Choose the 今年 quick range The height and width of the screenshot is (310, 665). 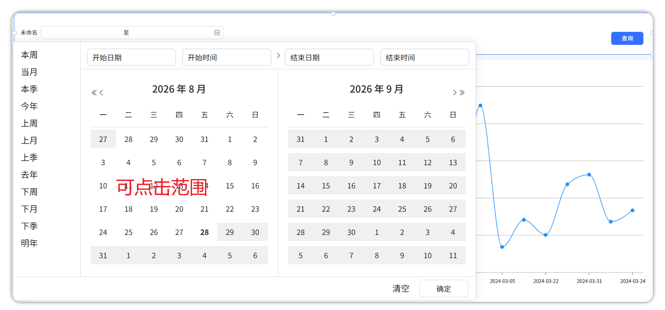pyautogui.click(x=29, y=106)
